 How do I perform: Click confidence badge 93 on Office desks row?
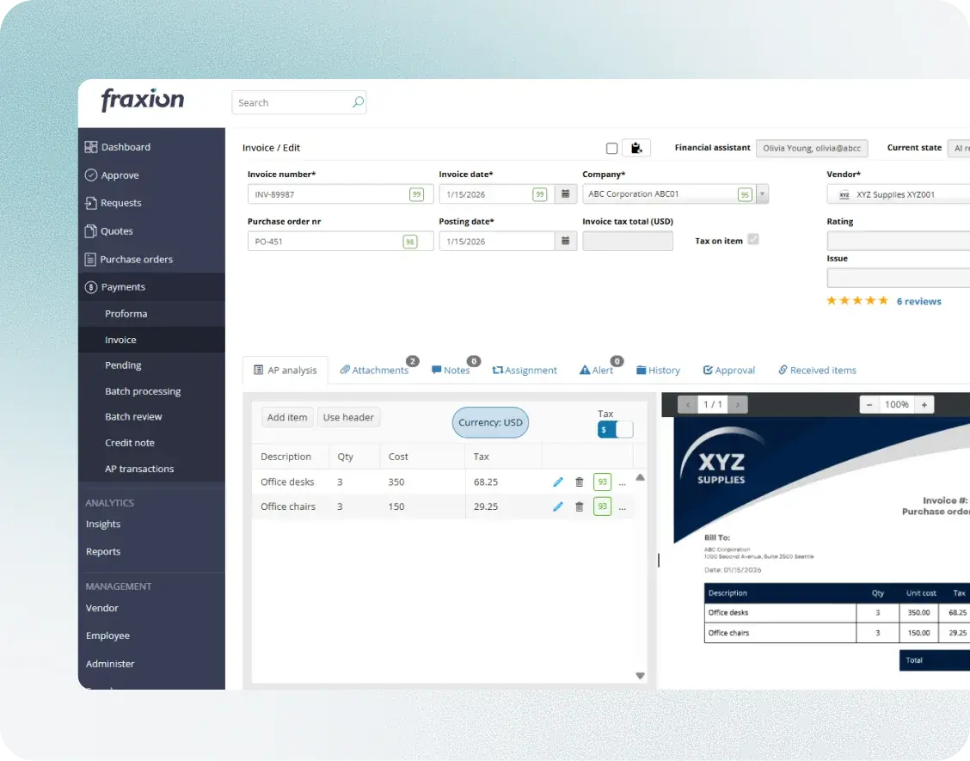(x=602, y=482)
